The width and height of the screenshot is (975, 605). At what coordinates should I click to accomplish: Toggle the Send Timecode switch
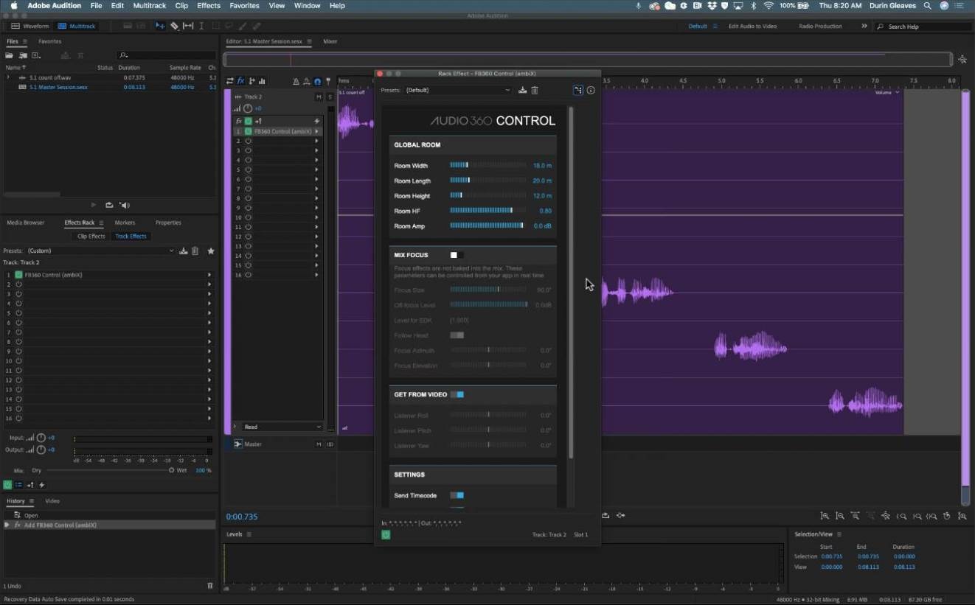click(x=457, y=495)
